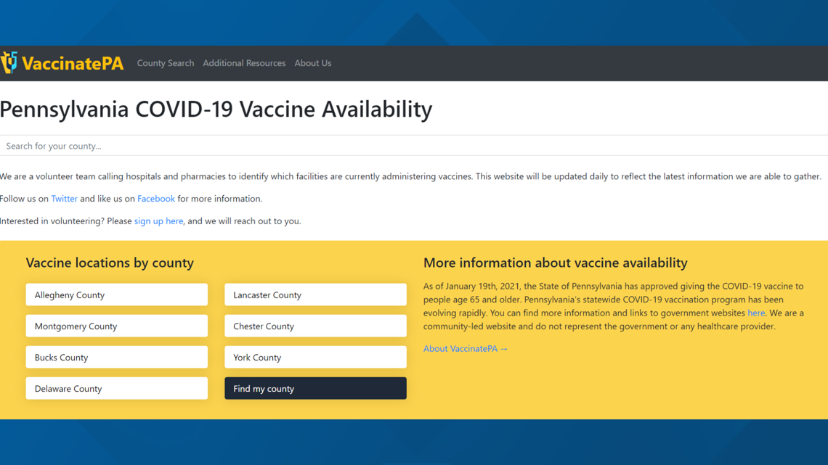Focus the Search for your county field

tap(414, 146)
